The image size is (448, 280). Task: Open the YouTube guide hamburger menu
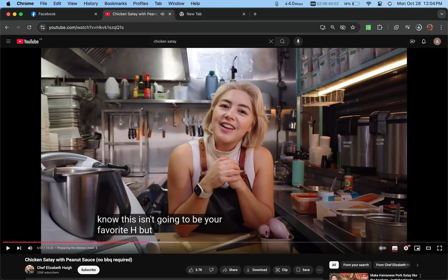tap(8, 41)
